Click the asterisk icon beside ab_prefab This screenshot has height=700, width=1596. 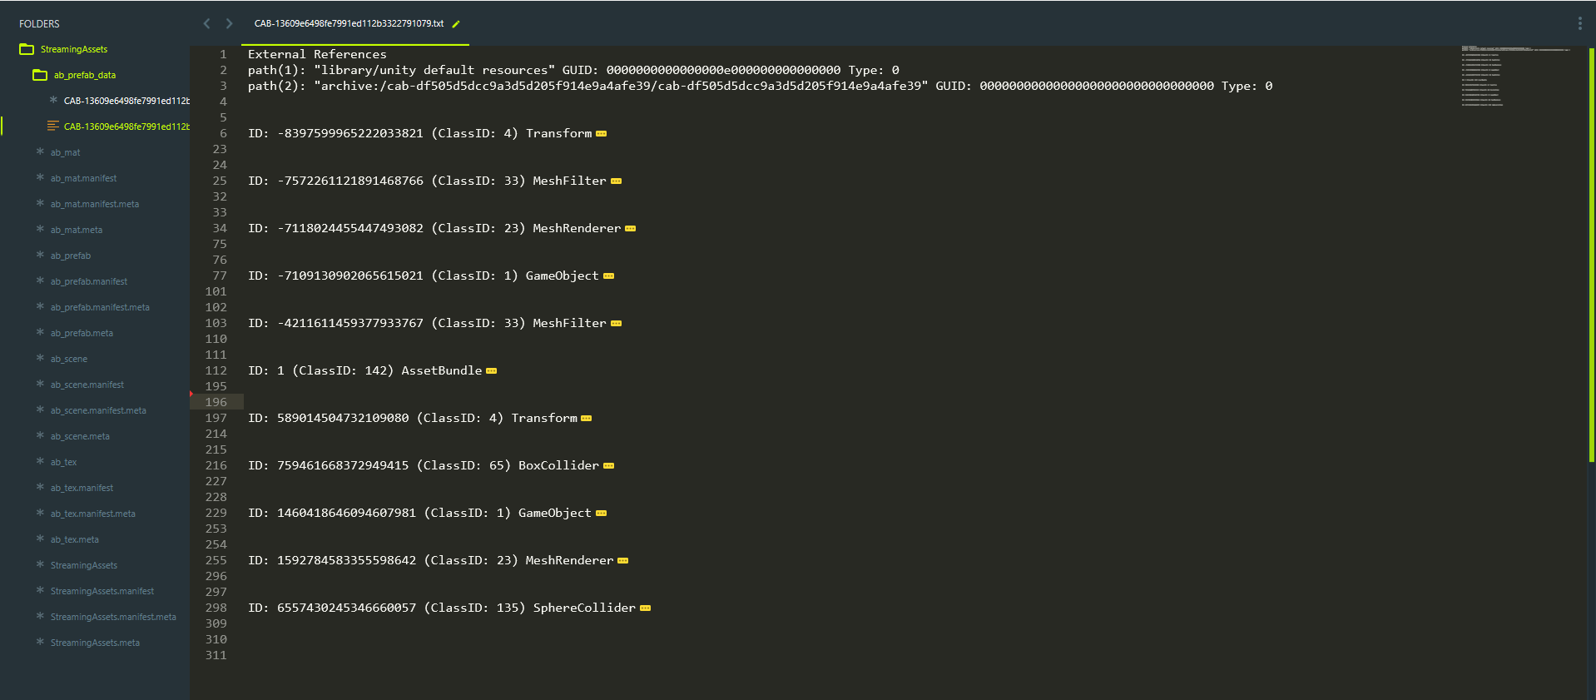click(40, 255)
